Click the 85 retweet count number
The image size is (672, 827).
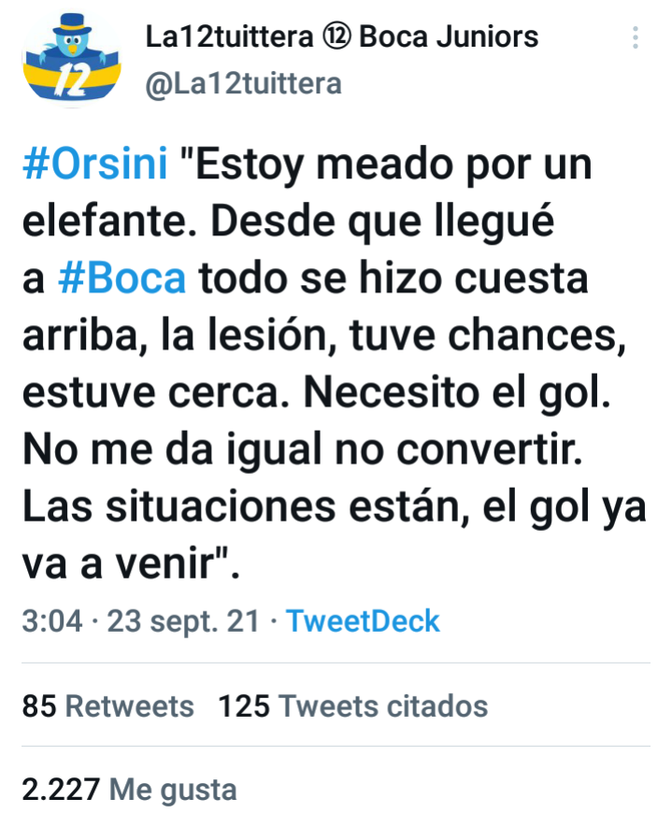pyautogui.click(x=39, y=706)
